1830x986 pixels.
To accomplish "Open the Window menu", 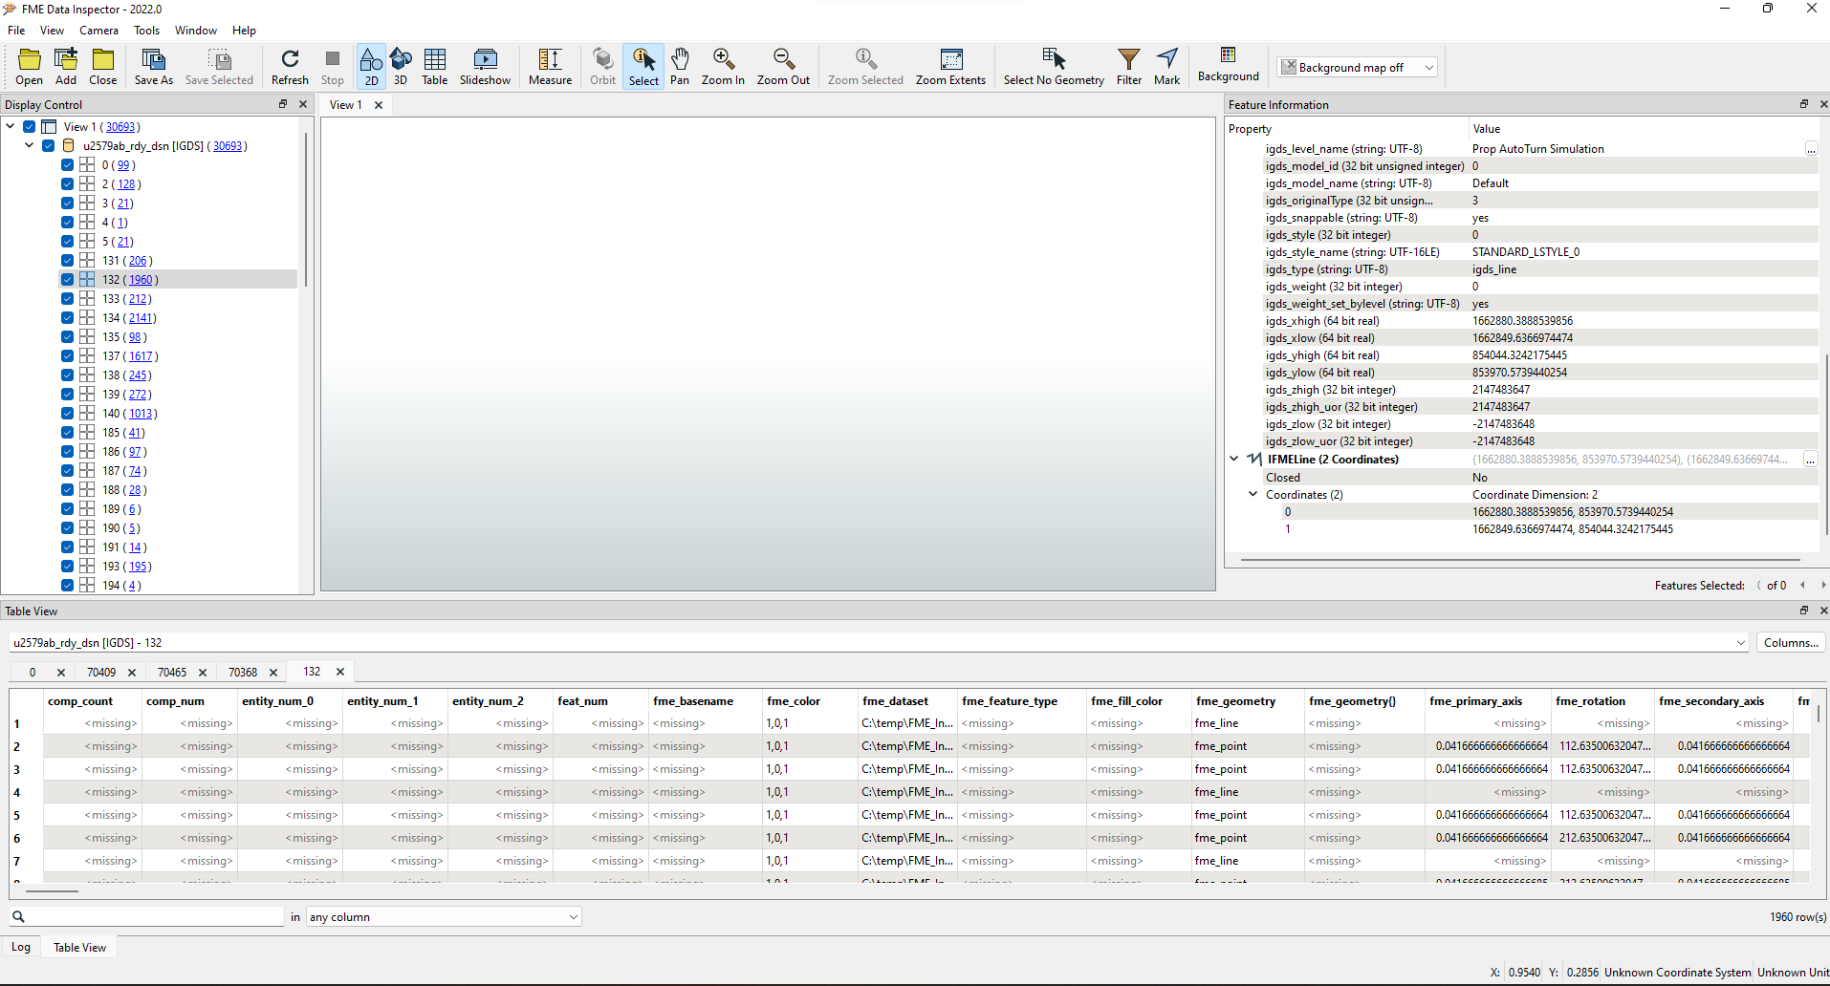I will (x=196, y=31).
